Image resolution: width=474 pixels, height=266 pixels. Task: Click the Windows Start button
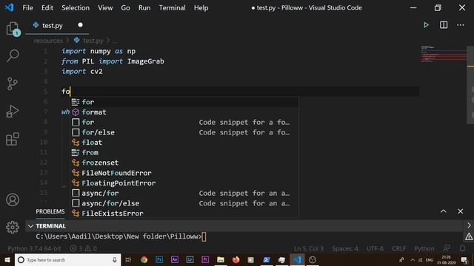point(7,259)
